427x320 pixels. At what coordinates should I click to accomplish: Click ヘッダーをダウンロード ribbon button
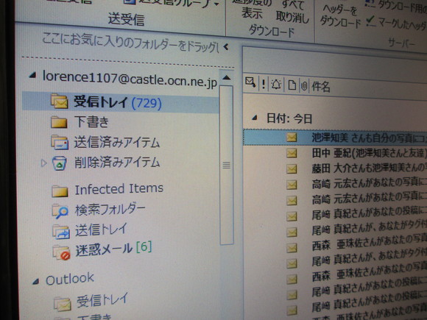[x=339, y=17]
